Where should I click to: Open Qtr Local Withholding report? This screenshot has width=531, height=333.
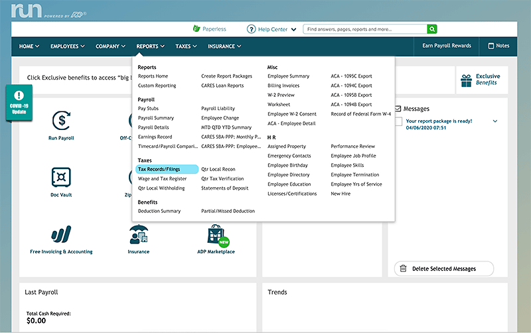pyautogui.click(x=161, y=188)
